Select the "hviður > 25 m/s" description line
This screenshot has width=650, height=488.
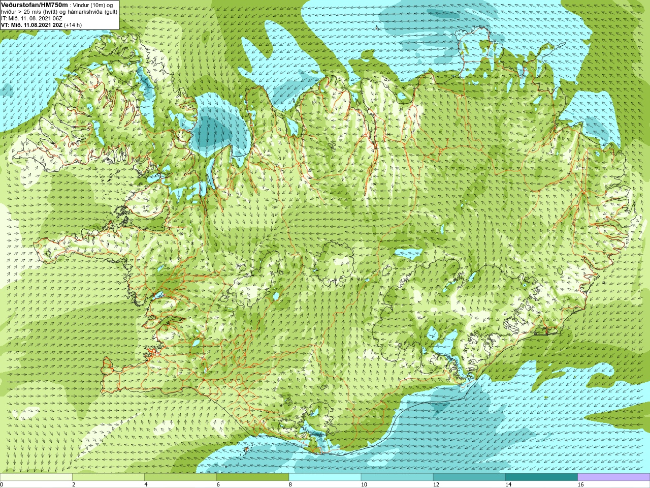(x=59, y=11)
